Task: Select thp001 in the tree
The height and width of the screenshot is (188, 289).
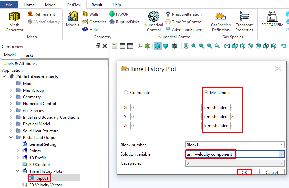Action: [43, 178]
